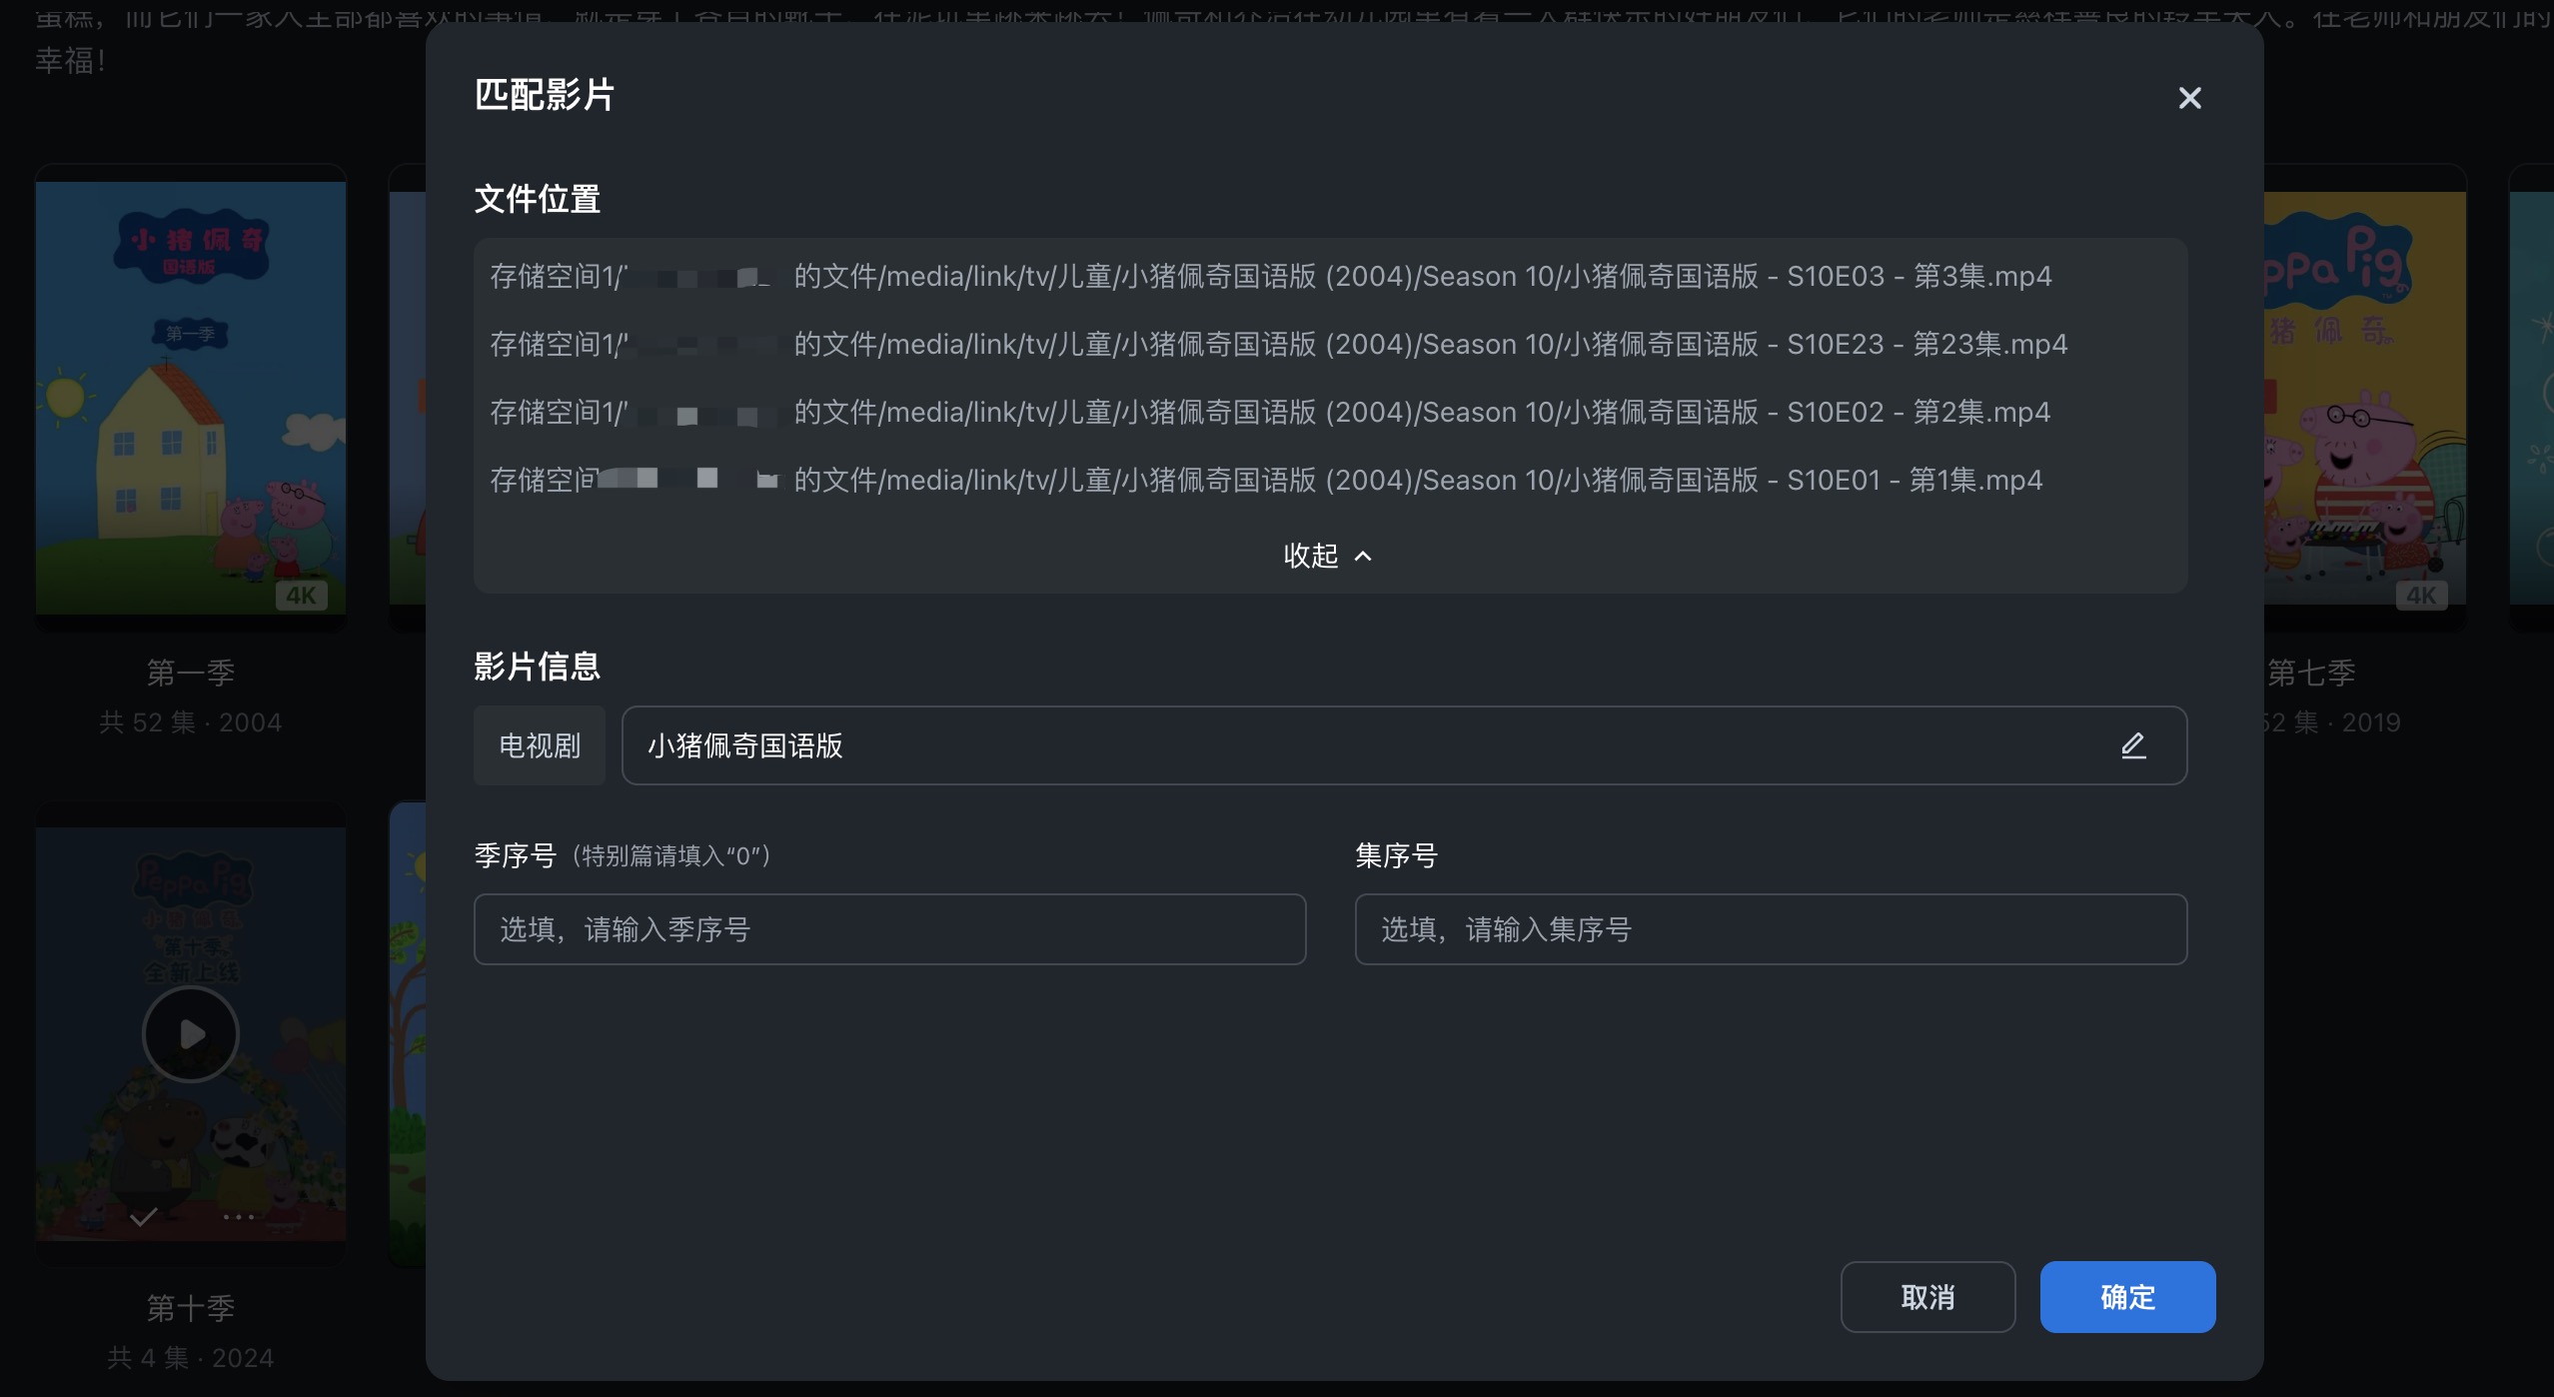The width and height of the screenshot is (2554, 1397).
Task: Play the 第十季 poster play button
Action: tap(191, 1034)
